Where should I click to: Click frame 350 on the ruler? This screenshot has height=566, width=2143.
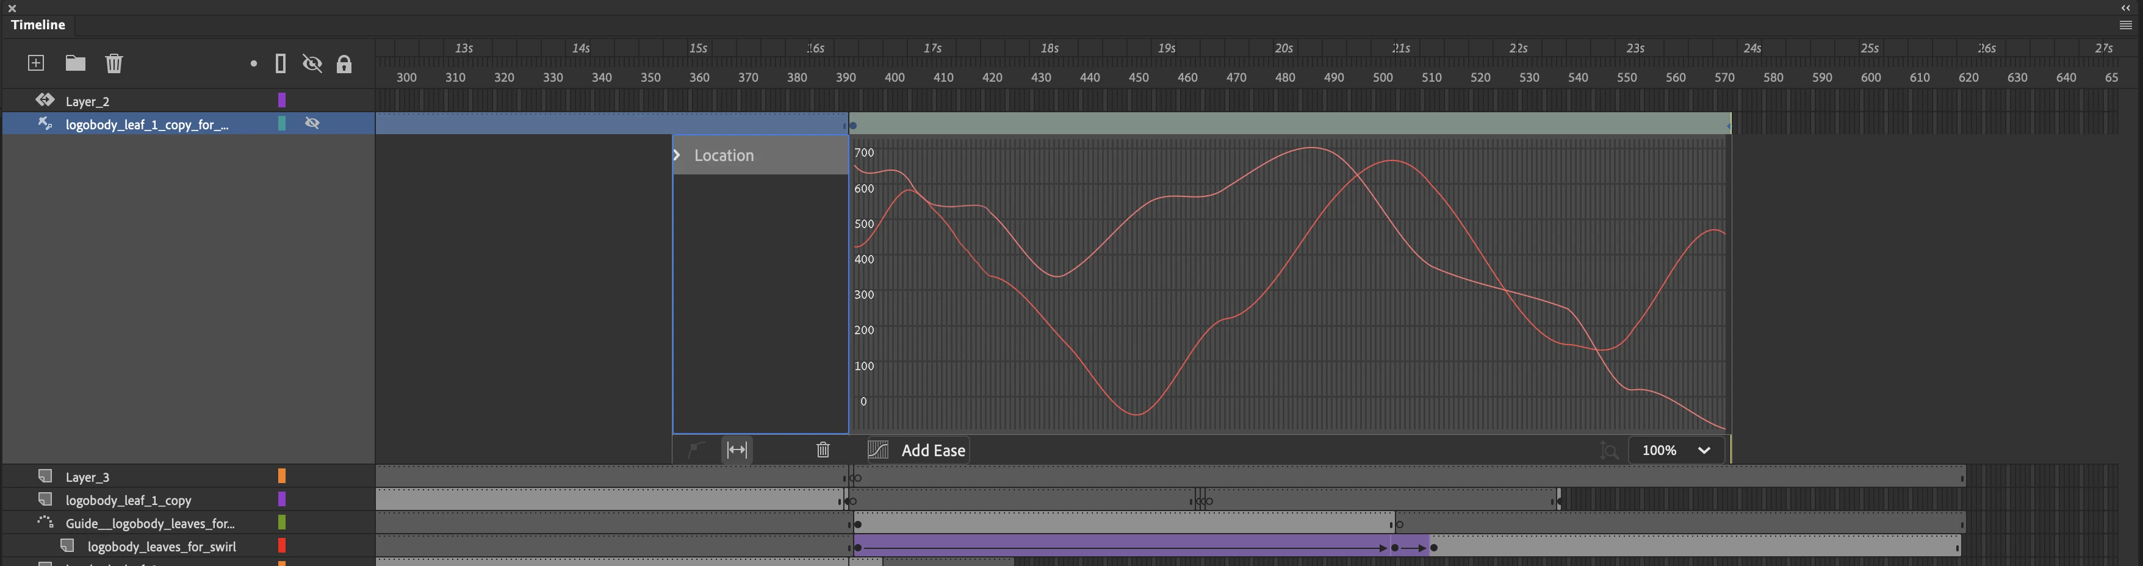pos(650,77)
